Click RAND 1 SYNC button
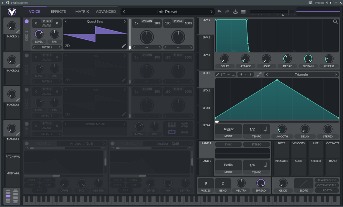 (x=228, y=144)
